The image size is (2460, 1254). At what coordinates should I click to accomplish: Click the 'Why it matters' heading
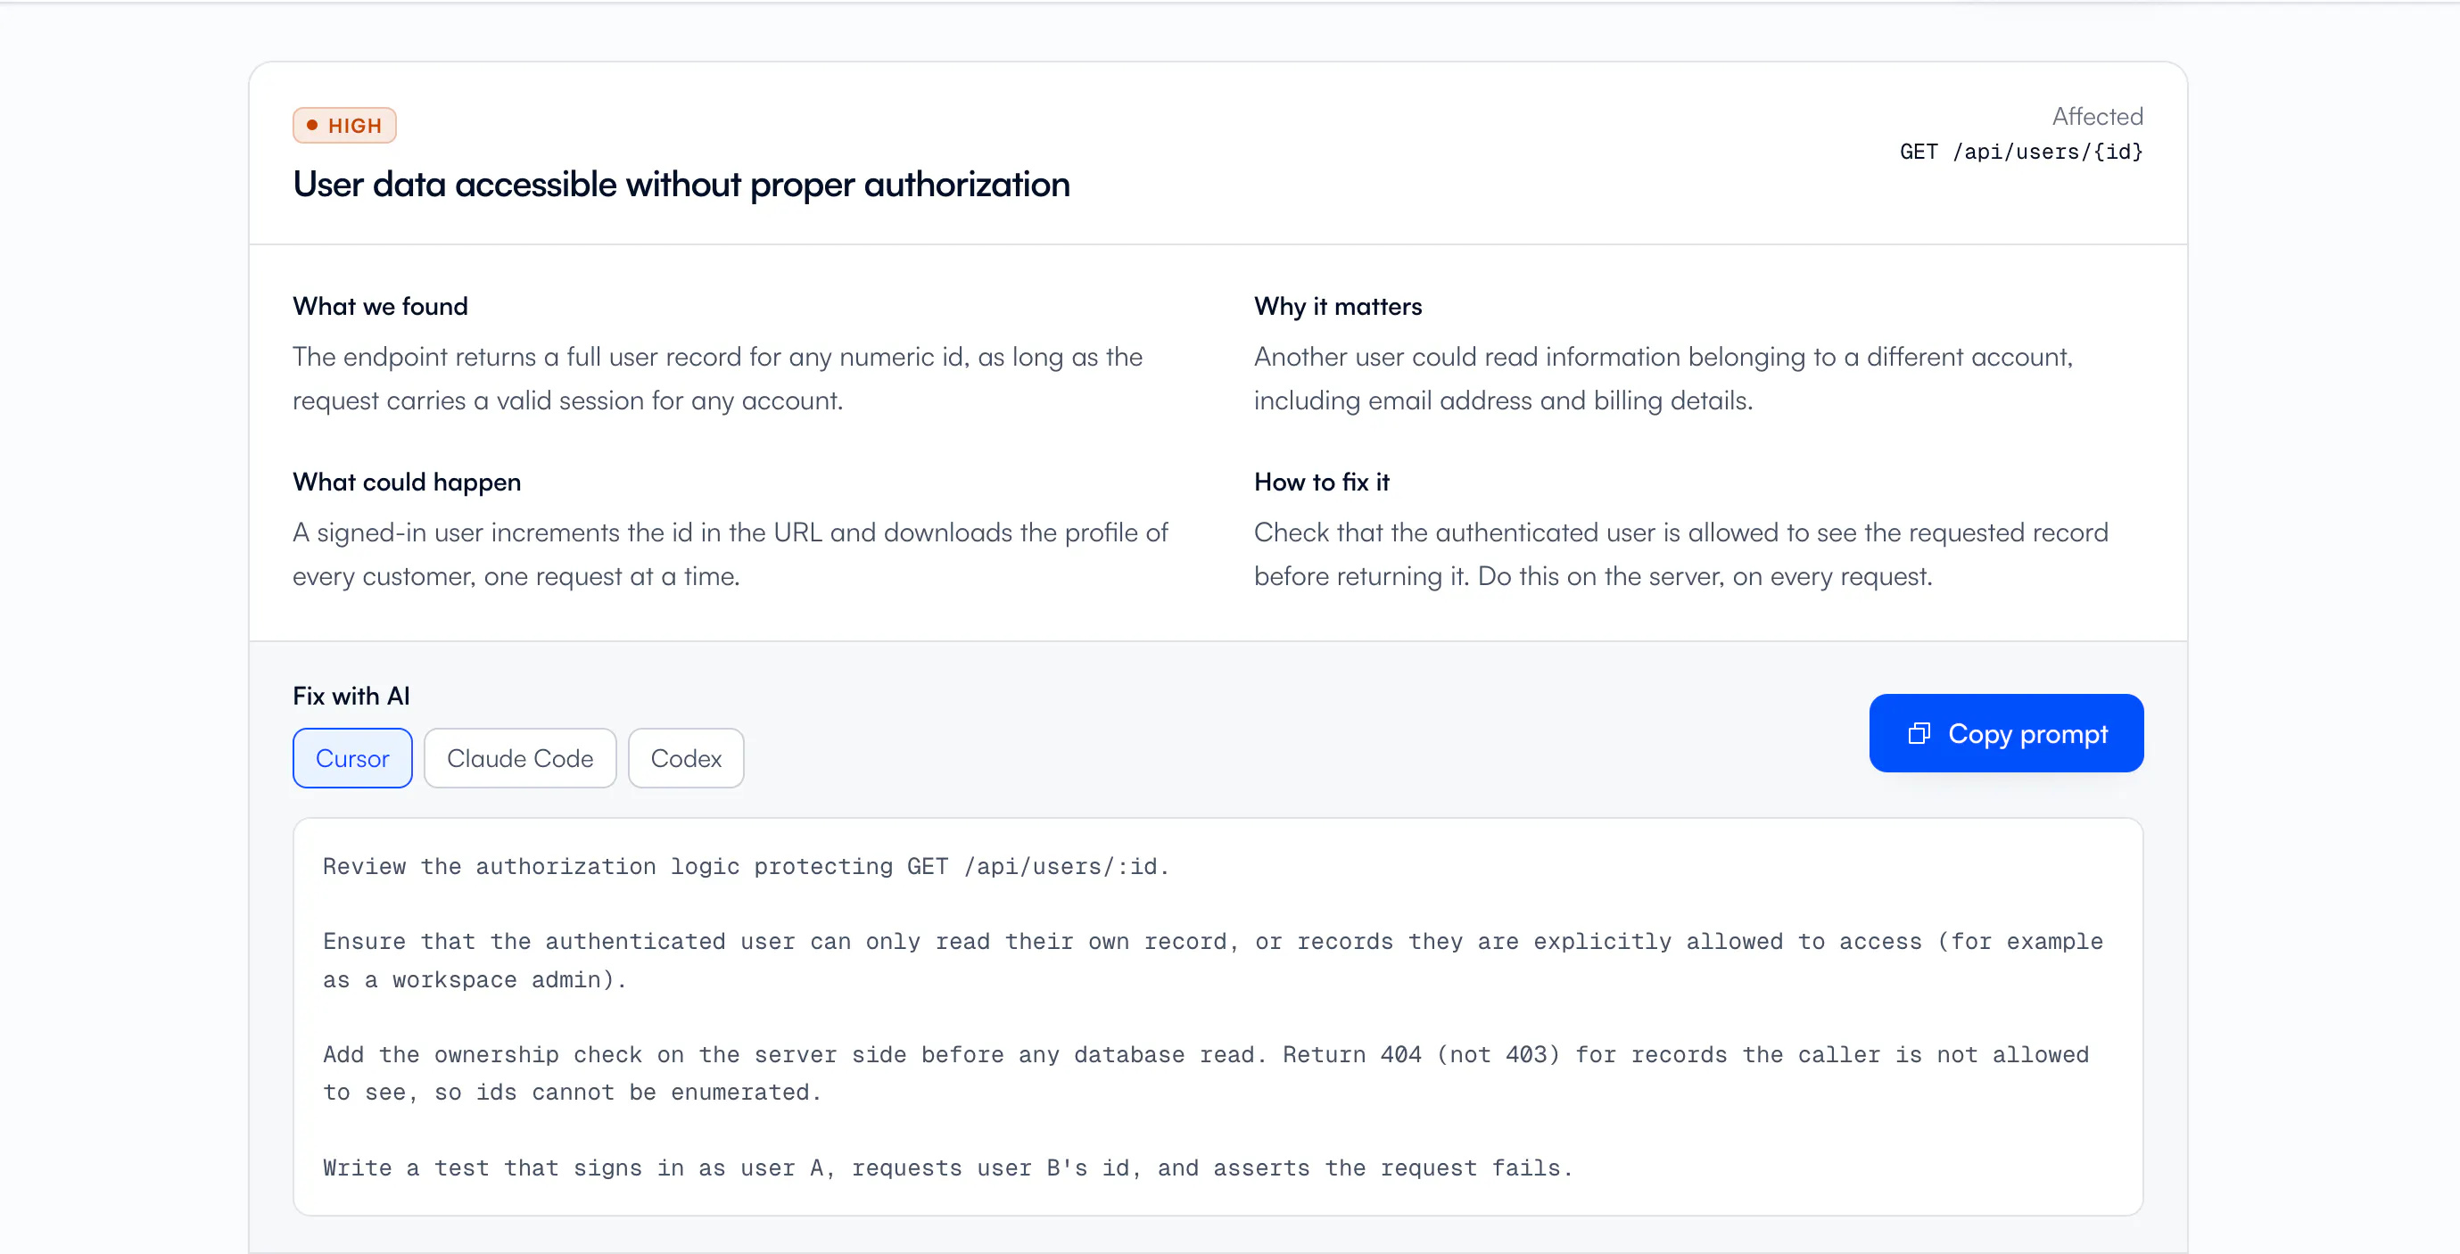click(x=1338, y=307)
